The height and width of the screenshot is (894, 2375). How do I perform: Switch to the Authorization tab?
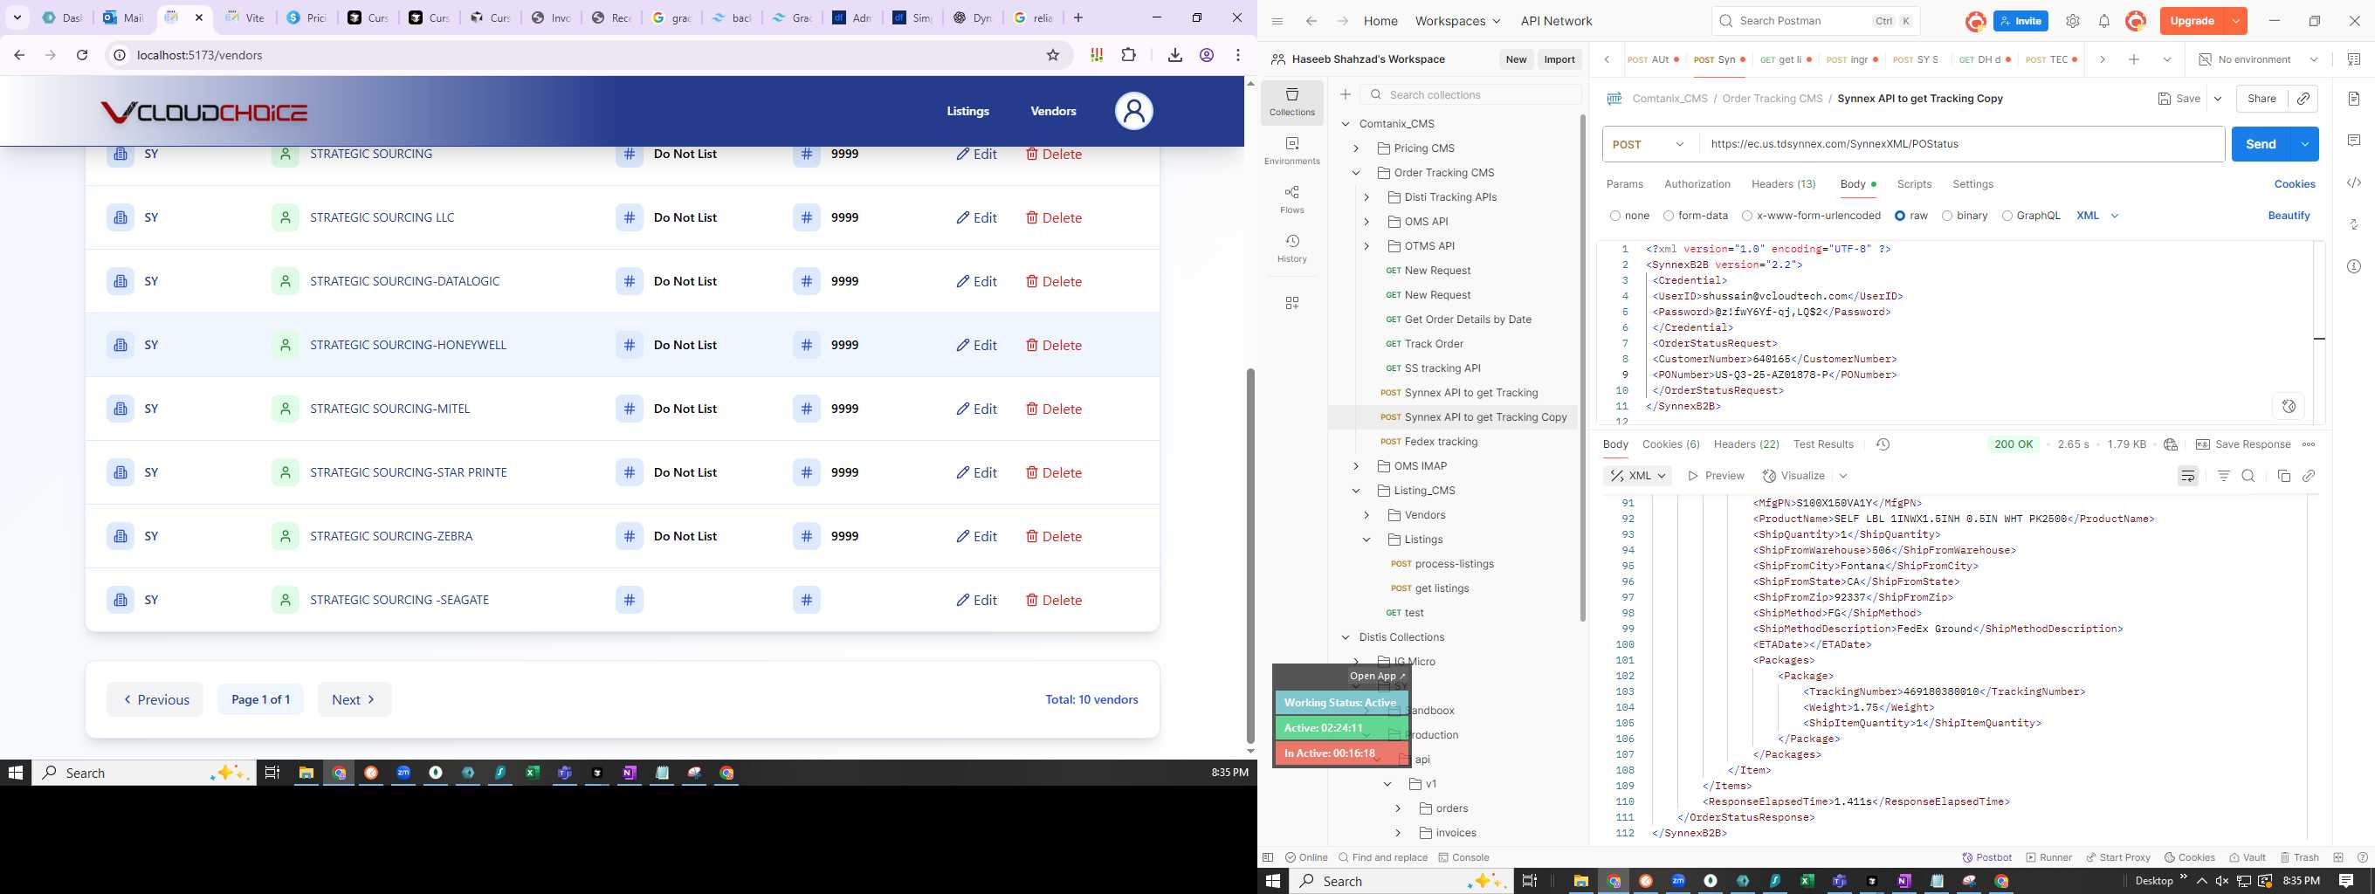(1697, 184)
